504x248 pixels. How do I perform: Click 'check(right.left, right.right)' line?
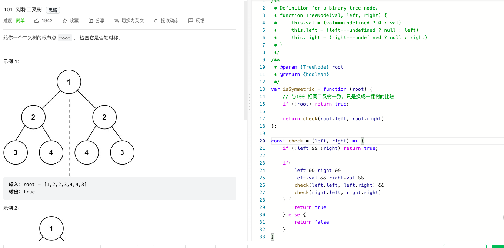click(338, 193)
